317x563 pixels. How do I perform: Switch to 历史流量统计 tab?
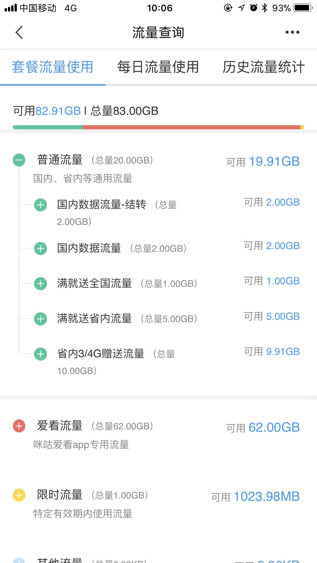click(x=264, y=67)
